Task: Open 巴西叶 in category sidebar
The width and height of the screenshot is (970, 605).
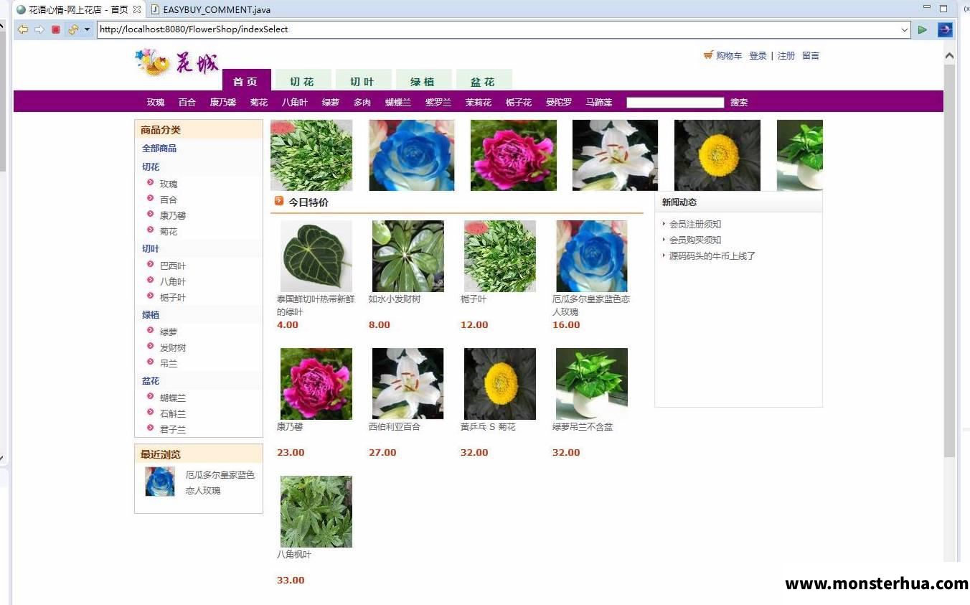Action: pos(173,266)
